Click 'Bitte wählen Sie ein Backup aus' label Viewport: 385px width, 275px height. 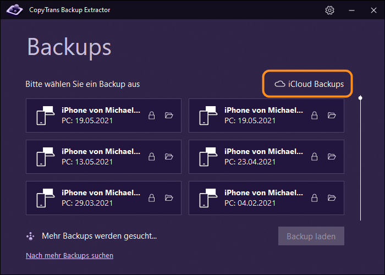click(x=82, y=84)
